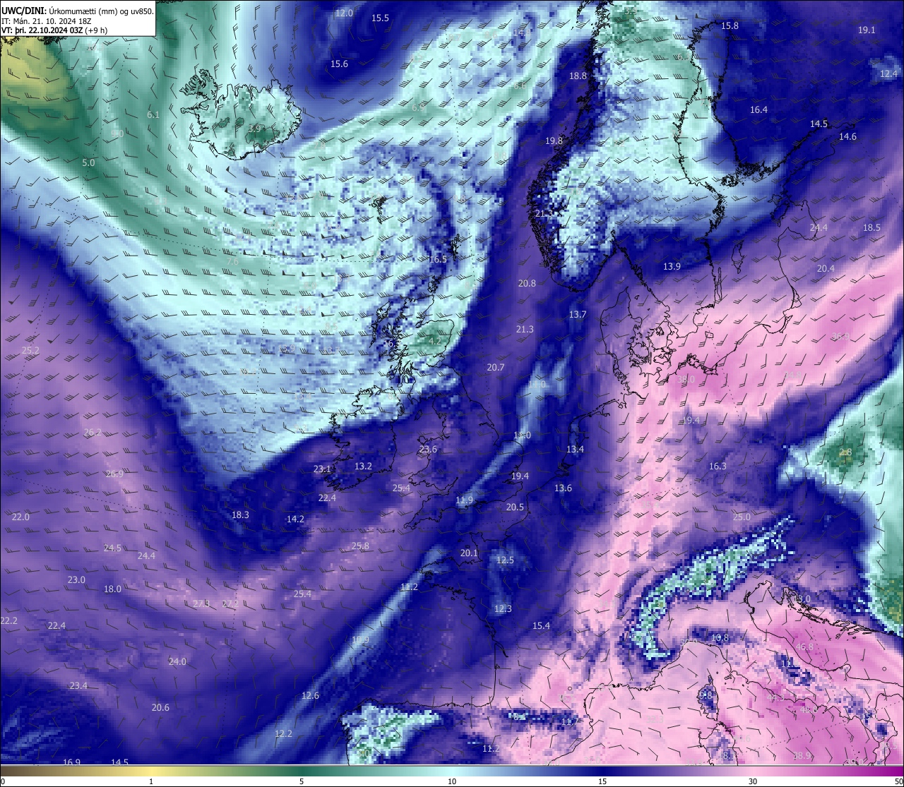Click the 12.0 value on the map

(x=344, y=13)
